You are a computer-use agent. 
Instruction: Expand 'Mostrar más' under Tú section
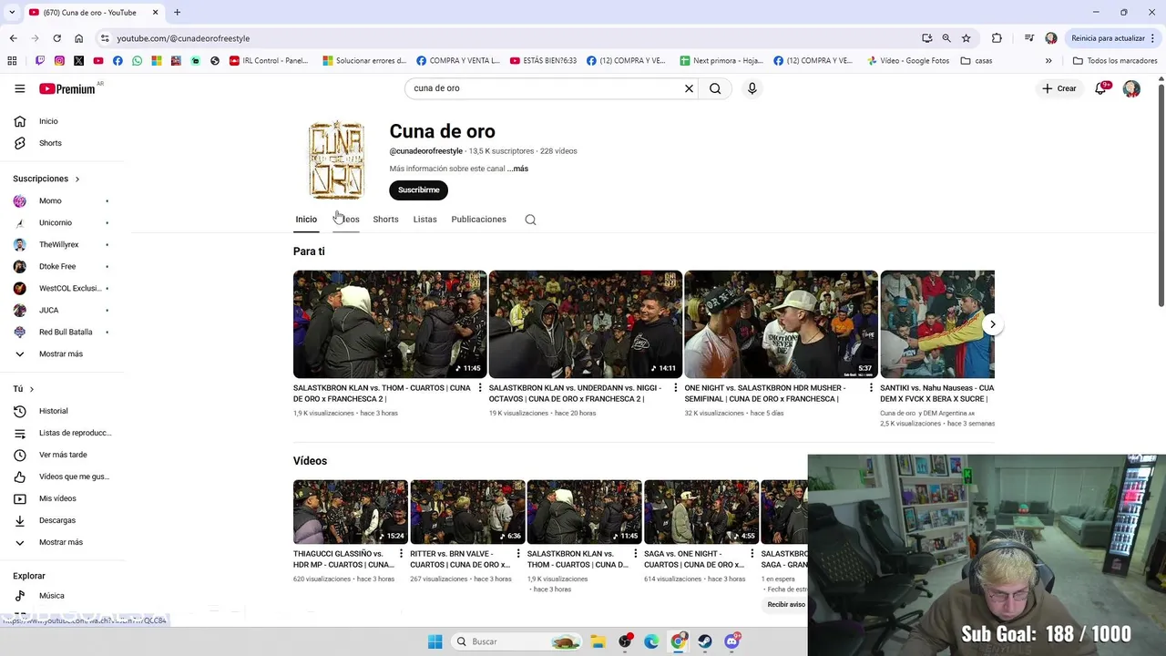point(60,542)
